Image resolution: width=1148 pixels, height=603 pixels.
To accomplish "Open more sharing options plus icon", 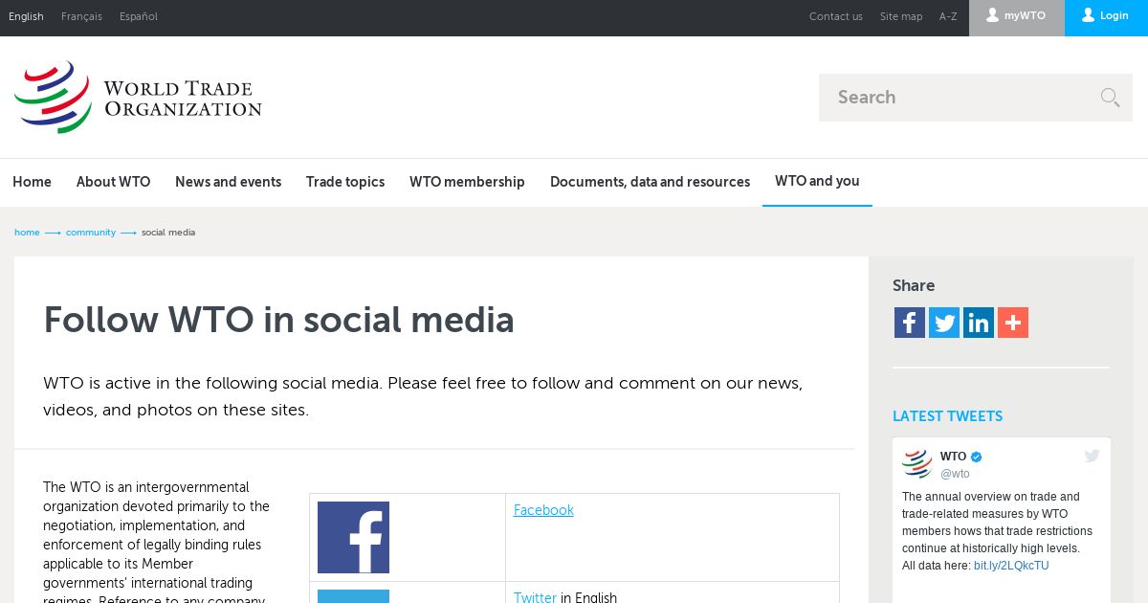I will pyautogui.click(x=1013, y=323).
